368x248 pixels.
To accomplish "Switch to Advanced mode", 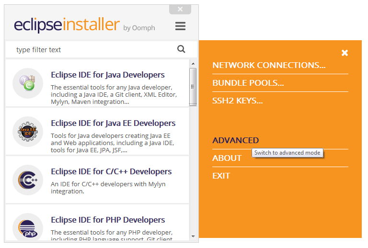I will click(235, 140).
